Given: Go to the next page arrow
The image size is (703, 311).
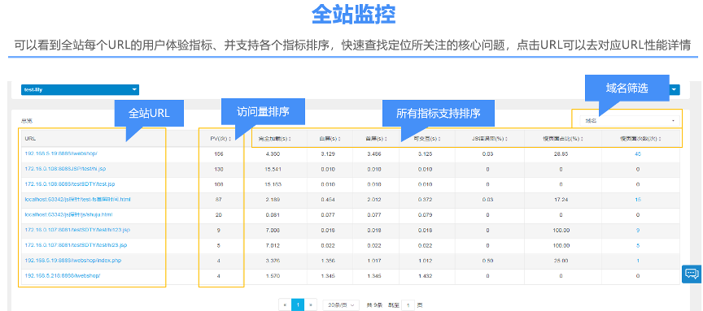Looking at the screenshot, I should 311,305.
